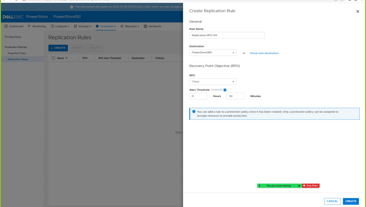Click the Rule Name input field
The height and width of the screenshot is (207, 366).
pos(227,35)
